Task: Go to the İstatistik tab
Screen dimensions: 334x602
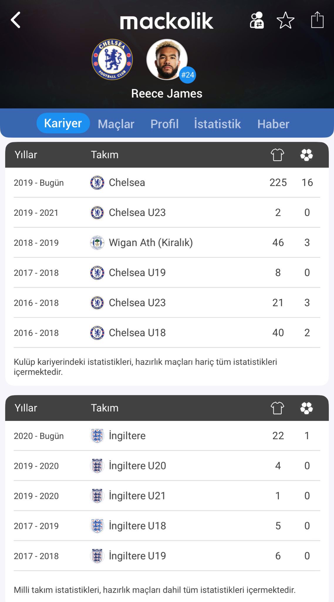Action: point(217,124)
